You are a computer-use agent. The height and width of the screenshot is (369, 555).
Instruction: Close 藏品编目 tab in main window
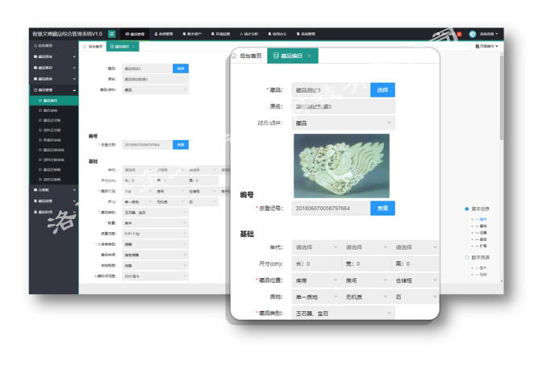point(133,47)
